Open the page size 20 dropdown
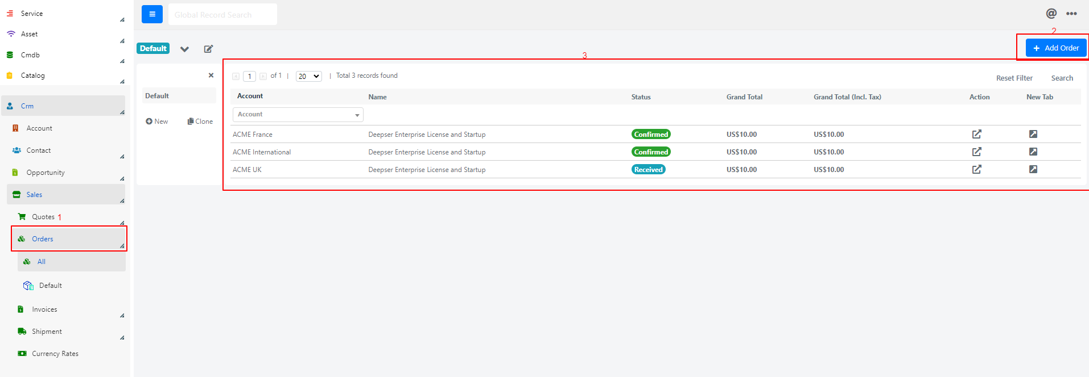The image size is (1089, 377). (309, 76)
